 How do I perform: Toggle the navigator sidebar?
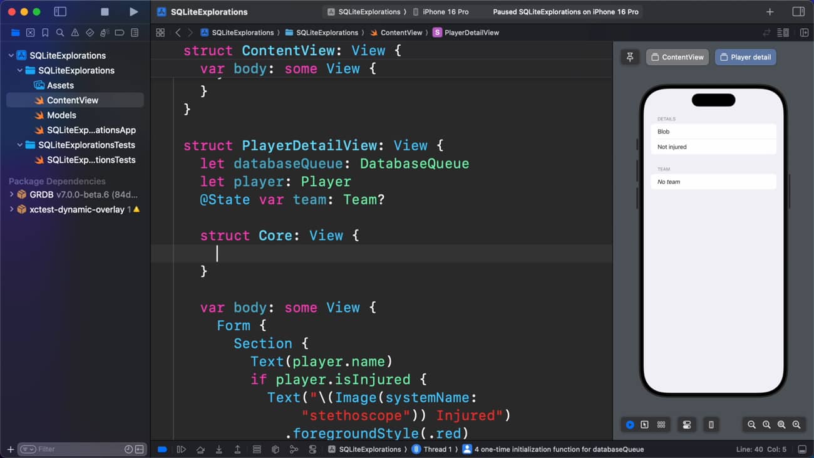(x=60, y=12)
